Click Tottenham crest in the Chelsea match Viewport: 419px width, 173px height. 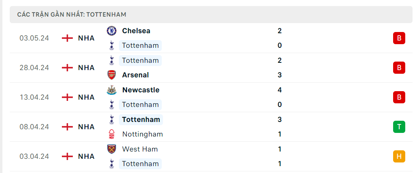point(112,45)
